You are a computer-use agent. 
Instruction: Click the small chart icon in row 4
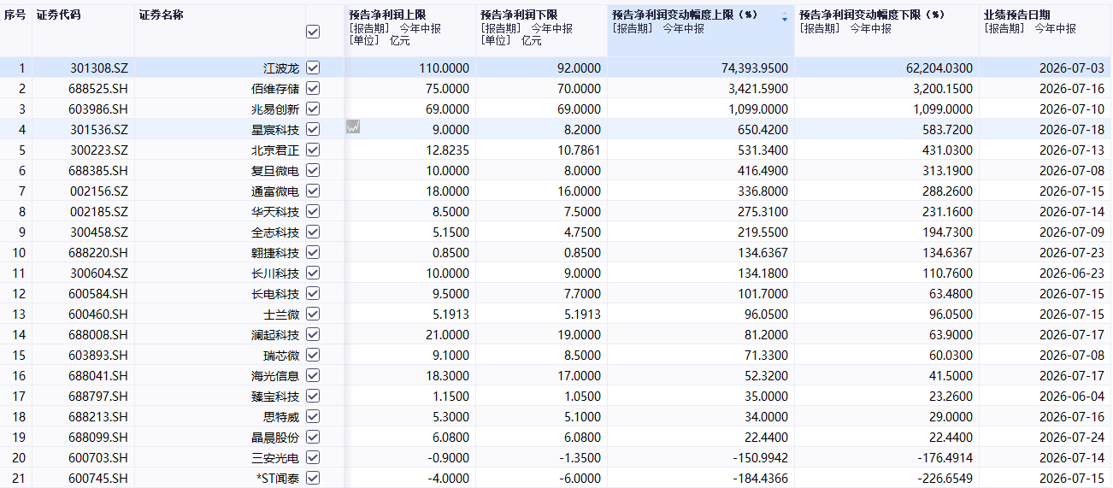(x=353, y=126)
